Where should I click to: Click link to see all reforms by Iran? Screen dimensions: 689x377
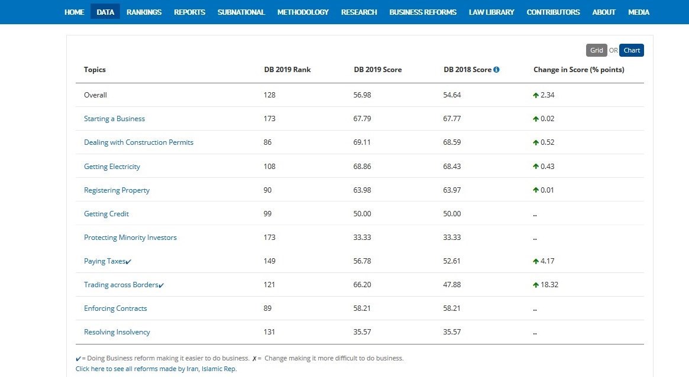pos(156,369)
